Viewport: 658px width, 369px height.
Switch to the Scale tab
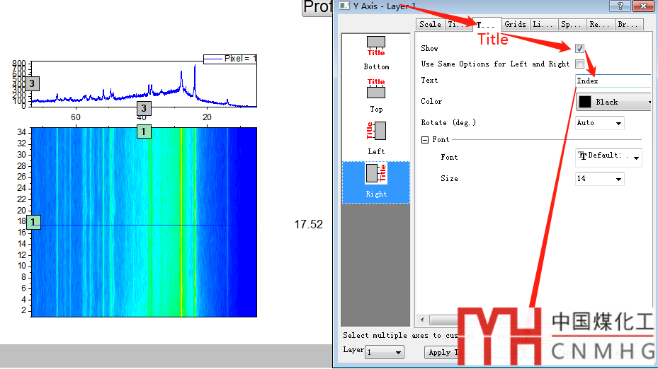pos(430,24)
